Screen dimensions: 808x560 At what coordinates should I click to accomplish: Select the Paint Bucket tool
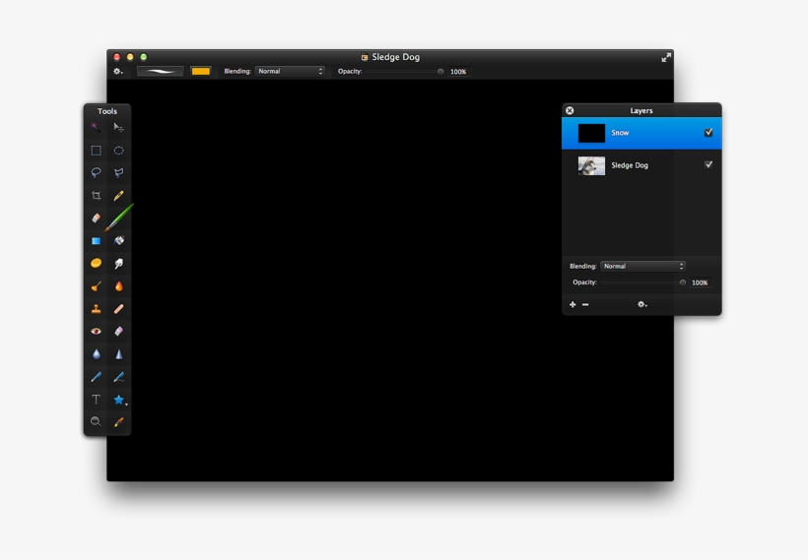(118, 240)
